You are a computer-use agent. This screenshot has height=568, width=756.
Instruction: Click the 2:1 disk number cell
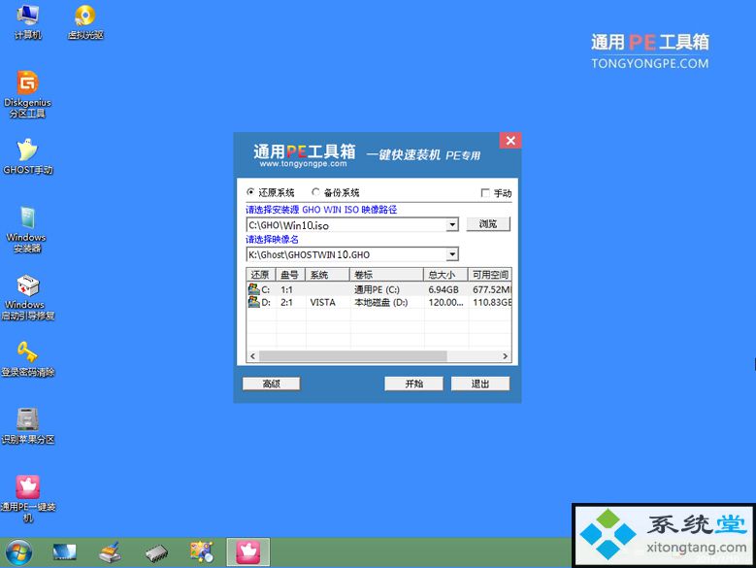286,302
